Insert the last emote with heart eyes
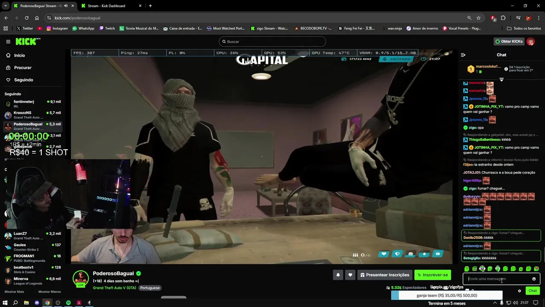 536,269
